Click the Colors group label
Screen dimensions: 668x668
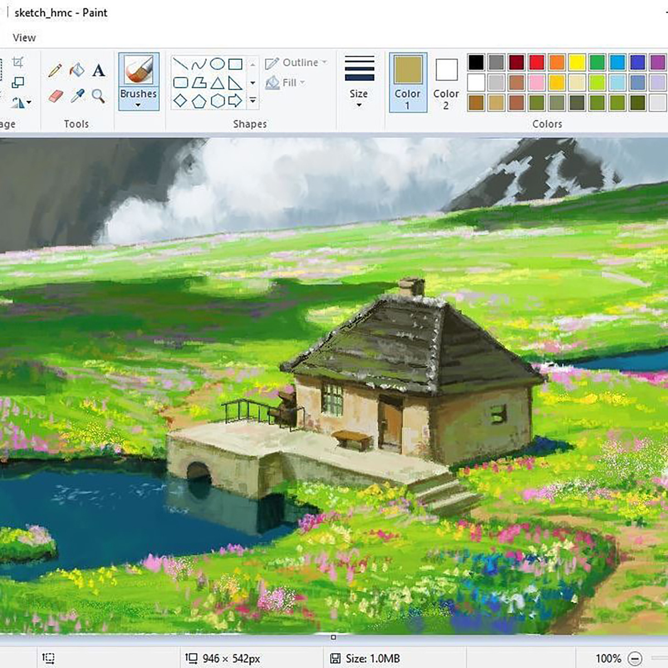click(547, 124)
